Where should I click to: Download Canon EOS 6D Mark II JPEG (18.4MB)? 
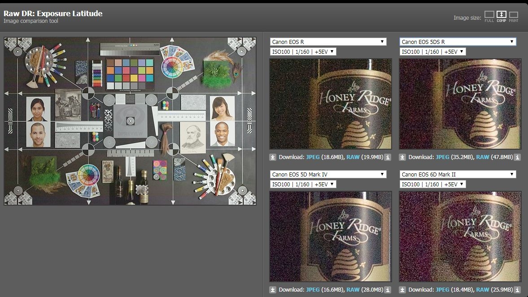click(x=442, y=289)
